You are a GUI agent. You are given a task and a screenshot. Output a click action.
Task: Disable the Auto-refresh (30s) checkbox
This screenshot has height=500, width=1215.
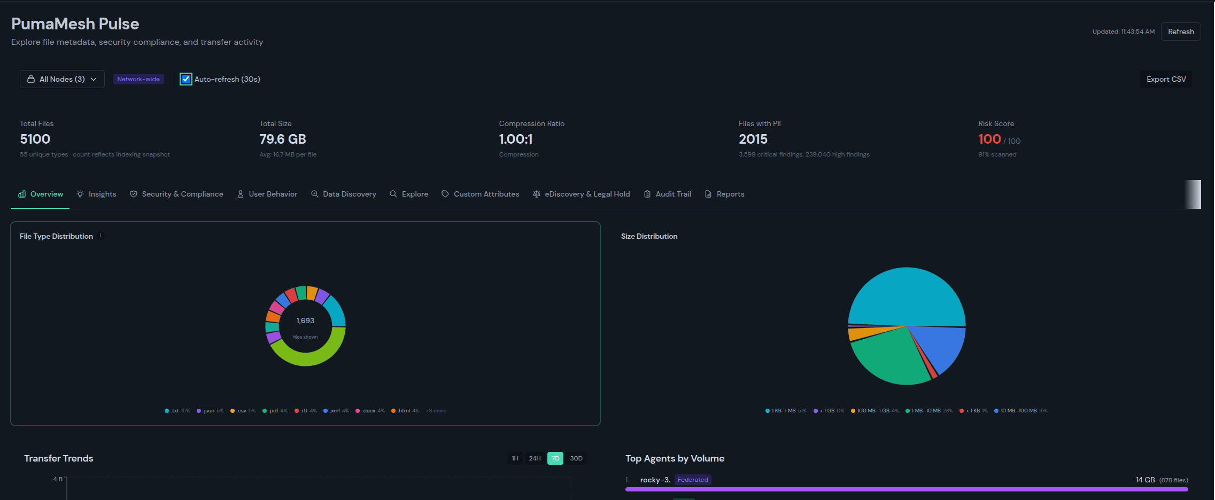click(185, 79)
